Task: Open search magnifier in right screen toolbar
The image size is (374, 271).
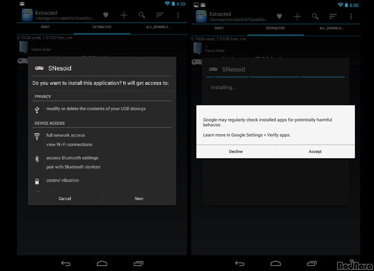Action: pos(315,16)
